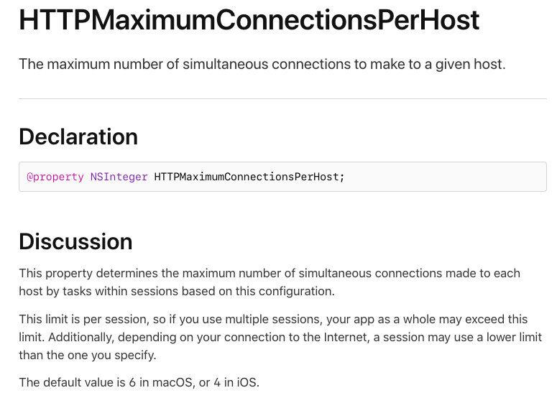The image size is (557, 398).
Task: Click the paragraph starting 'This property determines'
Action: (270, 282)
